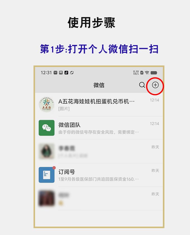This screenshot has width=190, height=235.
Task: Tap the 微信 title in header
Action: point(99,85)
